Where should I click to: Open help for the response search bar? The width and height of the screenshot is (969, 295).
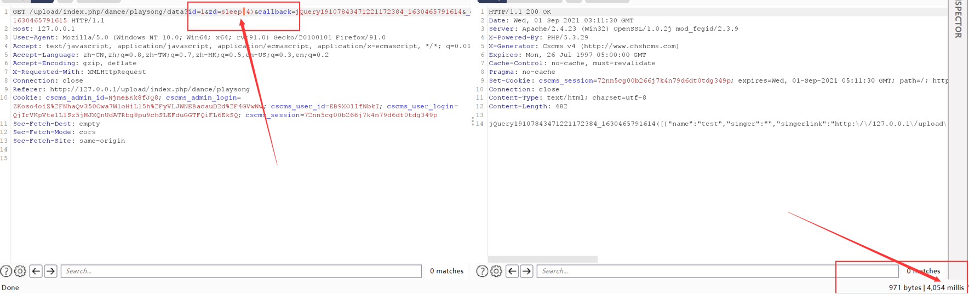tap(482, 271)
